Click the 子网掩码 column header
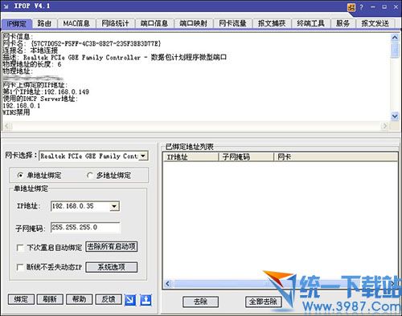Screen dimensions: 402x316 point(247,157)
